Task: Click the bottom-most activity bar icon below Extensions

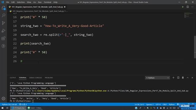Action: point(3,46)
